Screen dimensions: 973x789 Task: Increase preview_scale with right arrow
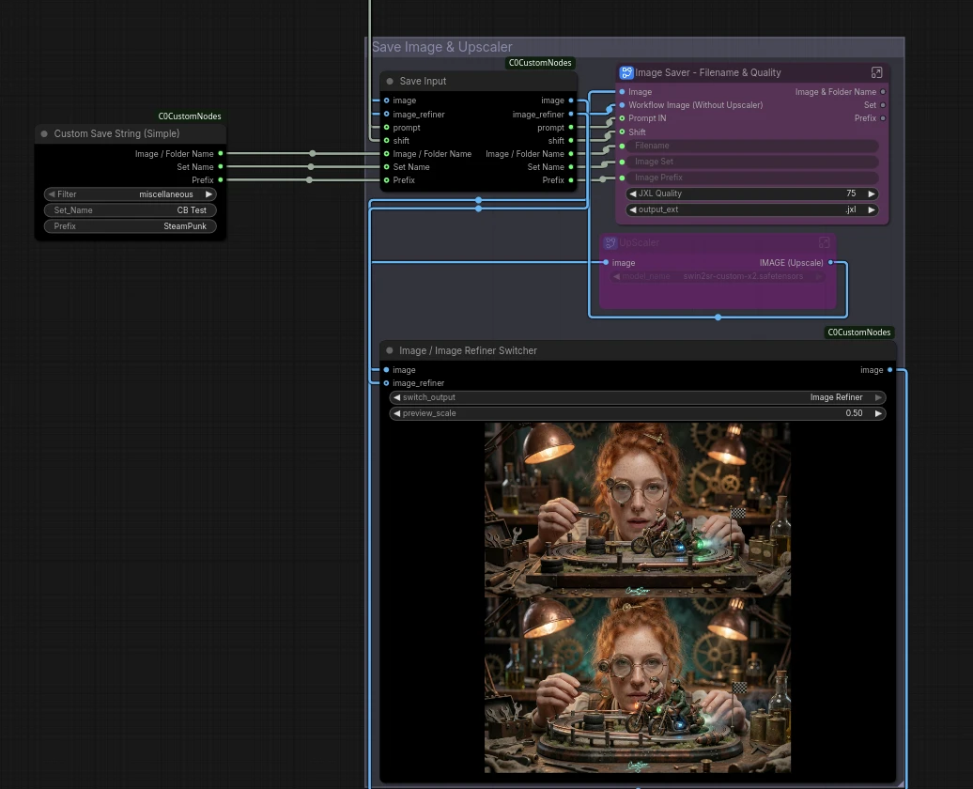pos(878,413)
